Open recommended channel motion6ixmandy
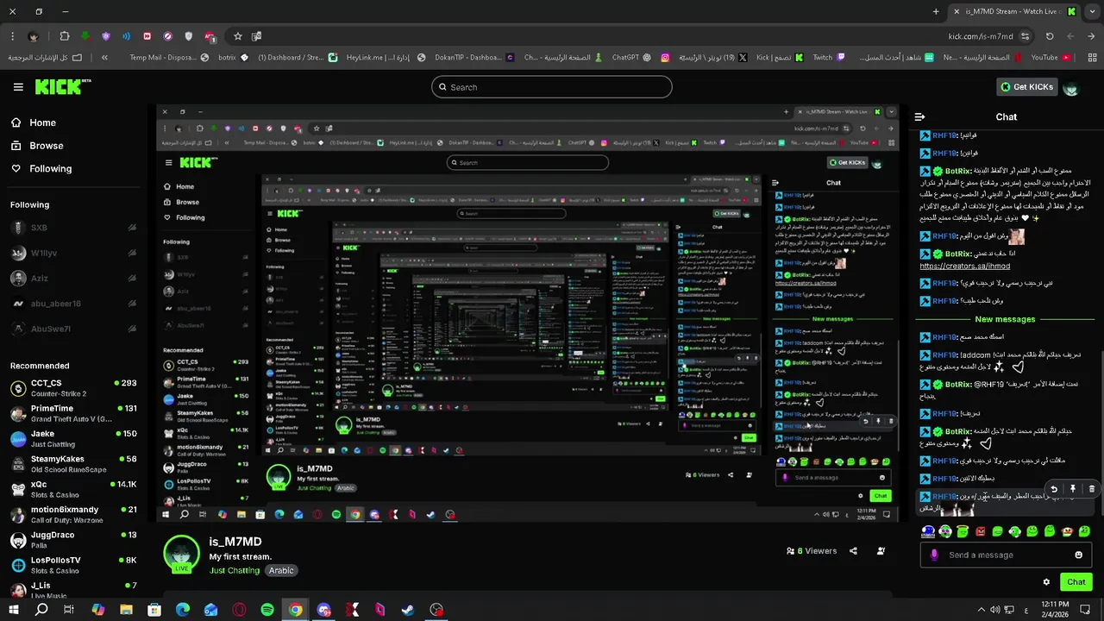The height and width of the screenshot is (621, 1104). pos(73,515)
